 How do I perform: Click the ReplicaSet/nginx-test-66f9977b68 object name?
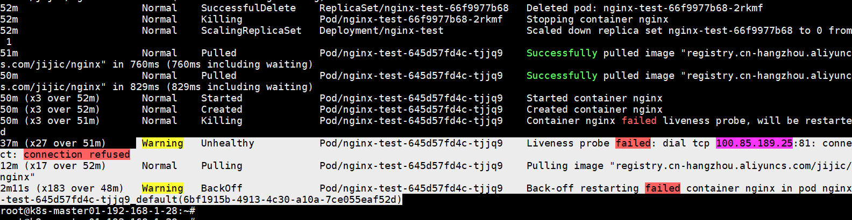[x=414, y=8]
